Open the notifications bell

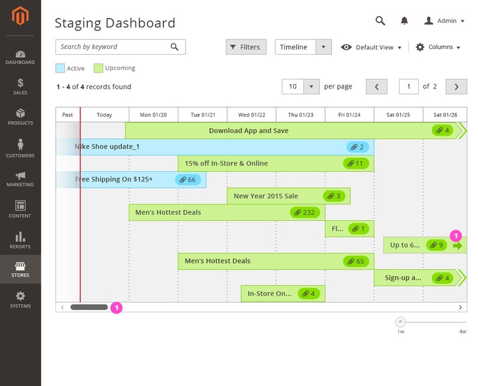point(404,21)
